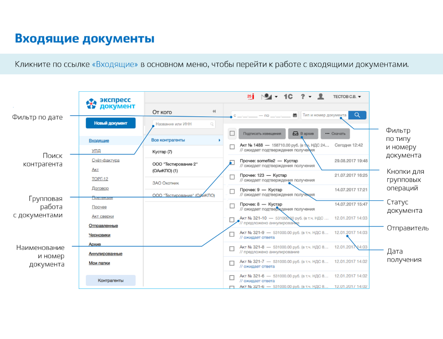443x339 pixels.
Task: Open the УПД submenu link
Action: point(96,151)
